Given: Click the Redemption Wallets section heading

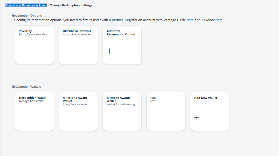Looking at the screenshot, I should [x=26, y=87].
